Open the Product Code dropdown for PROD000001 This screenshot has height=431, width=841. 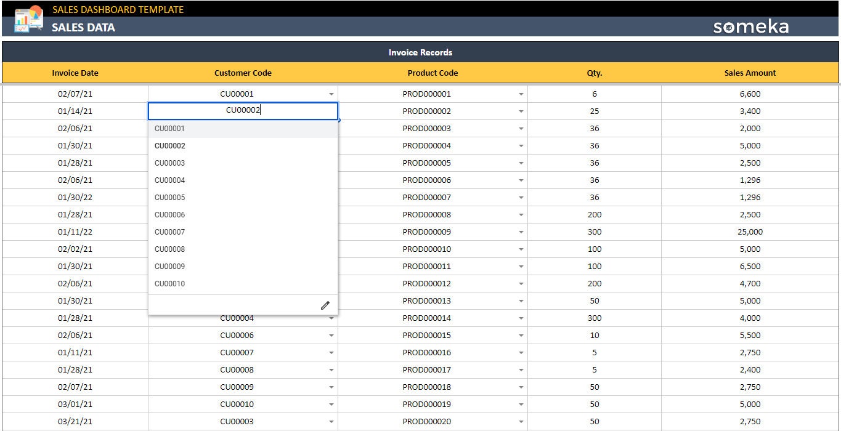521,94
